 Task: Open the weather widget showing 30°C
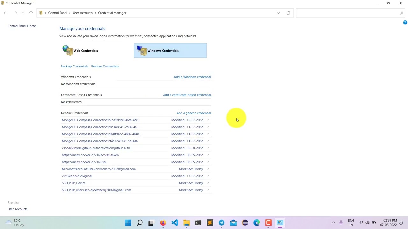[x=15, y=223]
